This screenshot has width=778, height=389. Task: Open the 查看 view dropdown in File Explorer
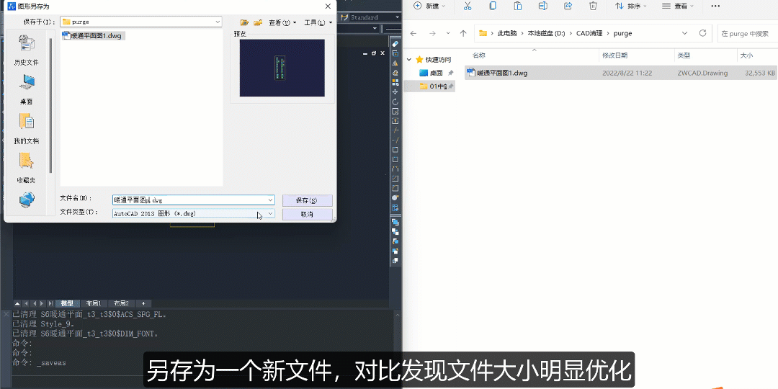(678, 6)
